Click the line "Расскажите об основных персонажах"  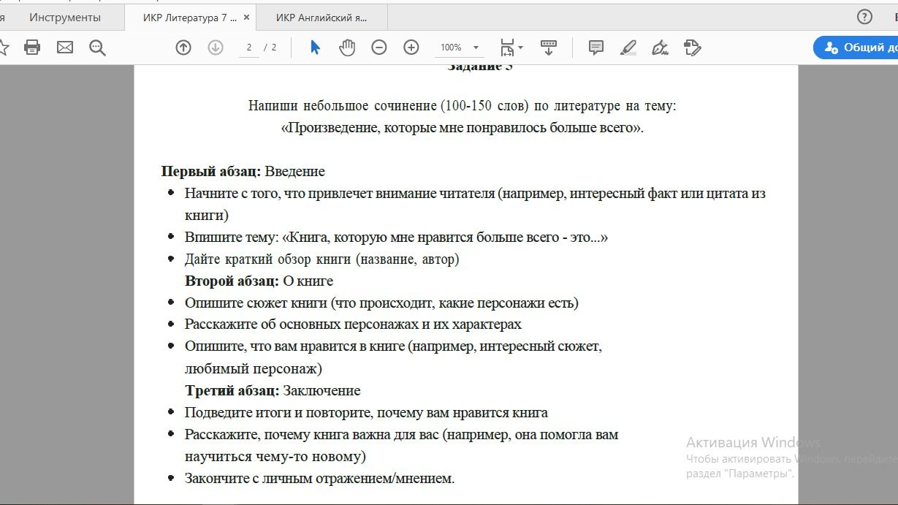(353, 324)
